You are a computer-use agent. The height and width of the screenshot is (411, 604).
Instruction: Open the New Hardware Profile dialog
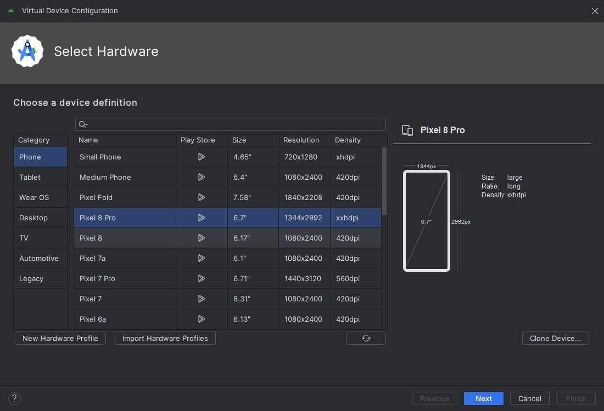pyautogui.click(x=60, y=338)
